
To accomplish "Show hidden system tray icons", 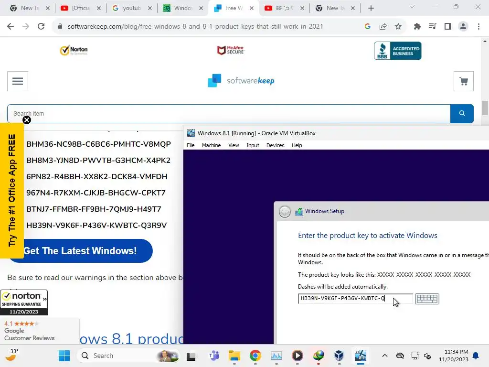I will tap(385, 356).
